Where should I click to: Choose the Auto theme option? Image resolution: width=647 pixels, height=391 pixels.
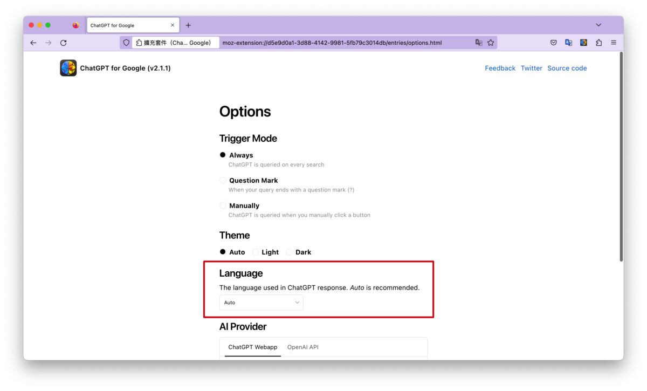tap(223, 252)
